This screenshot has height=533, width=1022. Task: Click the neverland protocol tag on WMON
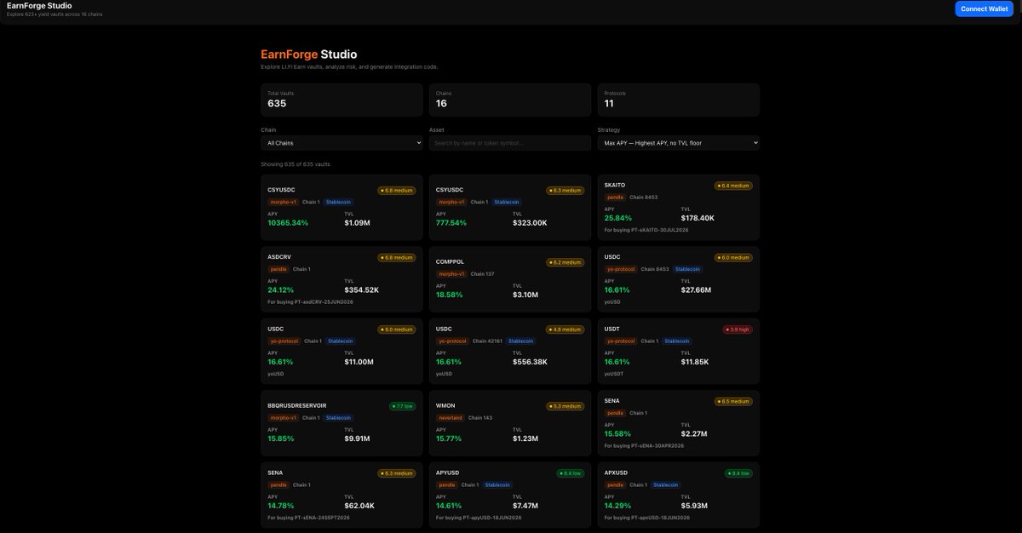(452, 417)
